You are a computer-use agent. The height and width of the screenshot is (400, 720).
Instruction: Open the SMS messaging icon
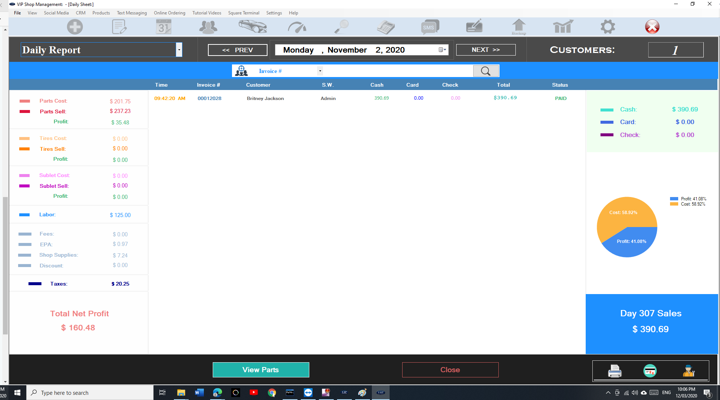point(430,27)
